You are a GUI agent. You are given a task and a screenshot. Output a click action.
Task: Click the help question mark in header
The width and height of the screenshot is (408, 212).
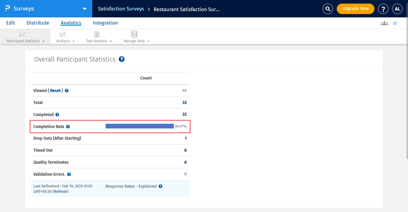pyautogui.click(x=383, y=9)
